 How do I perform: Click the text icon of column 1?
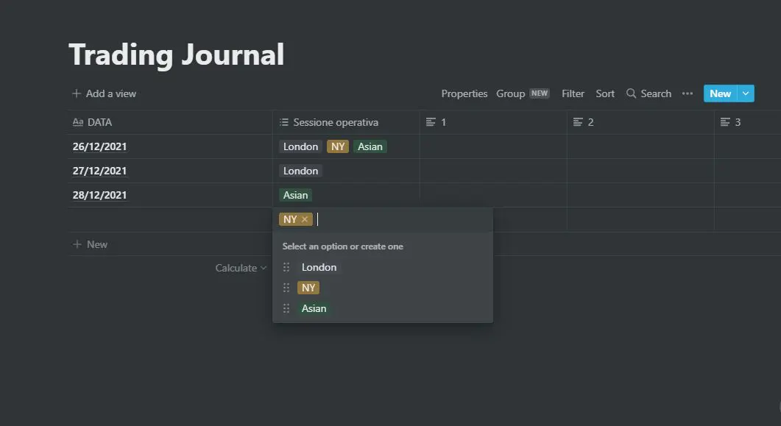click(431, 122)
